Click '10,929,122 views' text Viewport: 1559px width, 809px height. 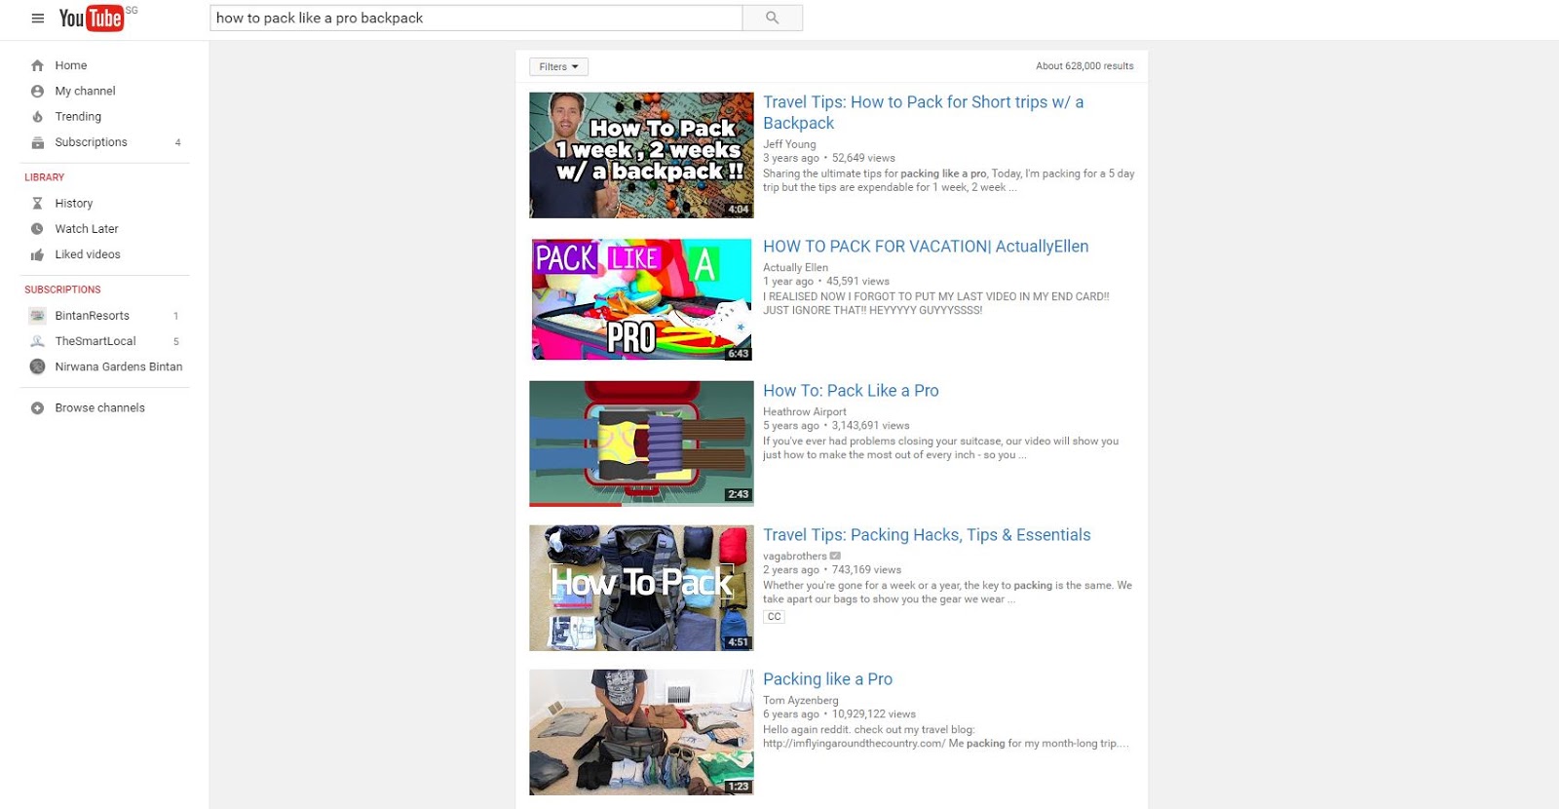(874, 714)
